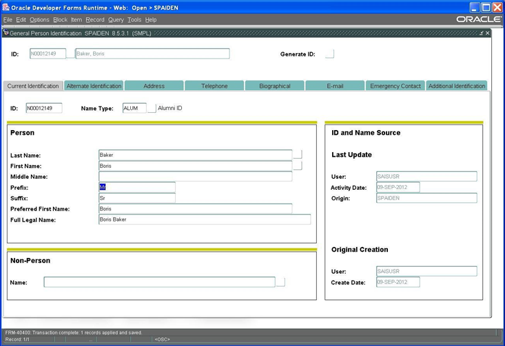Click the Name Type field ALUM
The width and height of the screenshot is (505, 346).
coord(134,108)
